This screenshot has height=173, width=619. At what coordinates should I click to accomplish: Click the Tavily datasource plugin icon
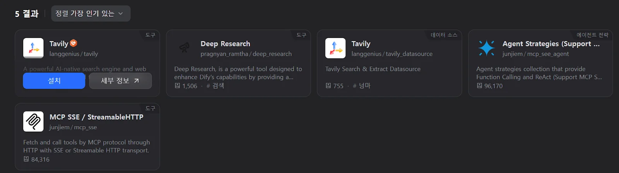coord(335,48)
